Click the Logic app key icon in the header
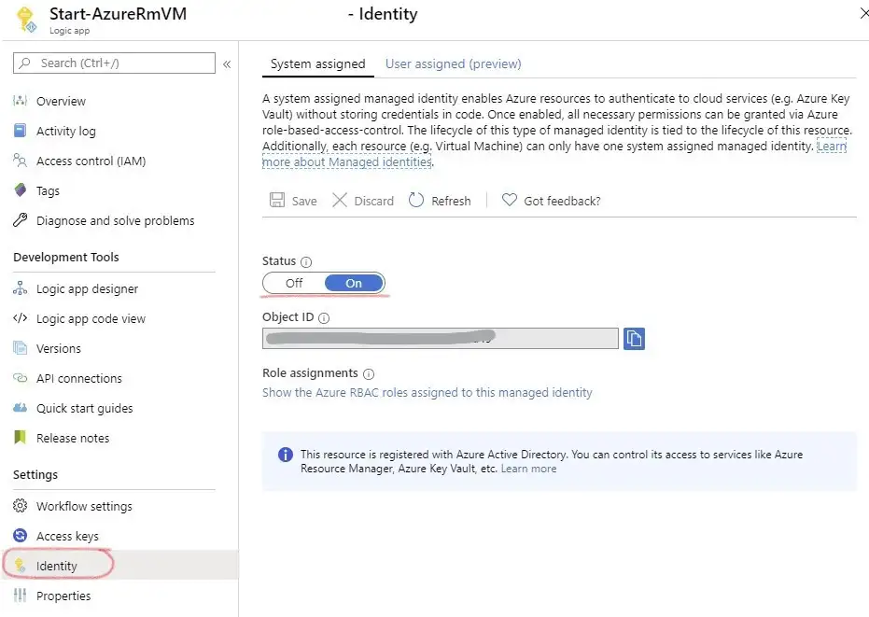The height and width of the screenshot is (617, 869). pyautogui.click(x=25, y=20)
